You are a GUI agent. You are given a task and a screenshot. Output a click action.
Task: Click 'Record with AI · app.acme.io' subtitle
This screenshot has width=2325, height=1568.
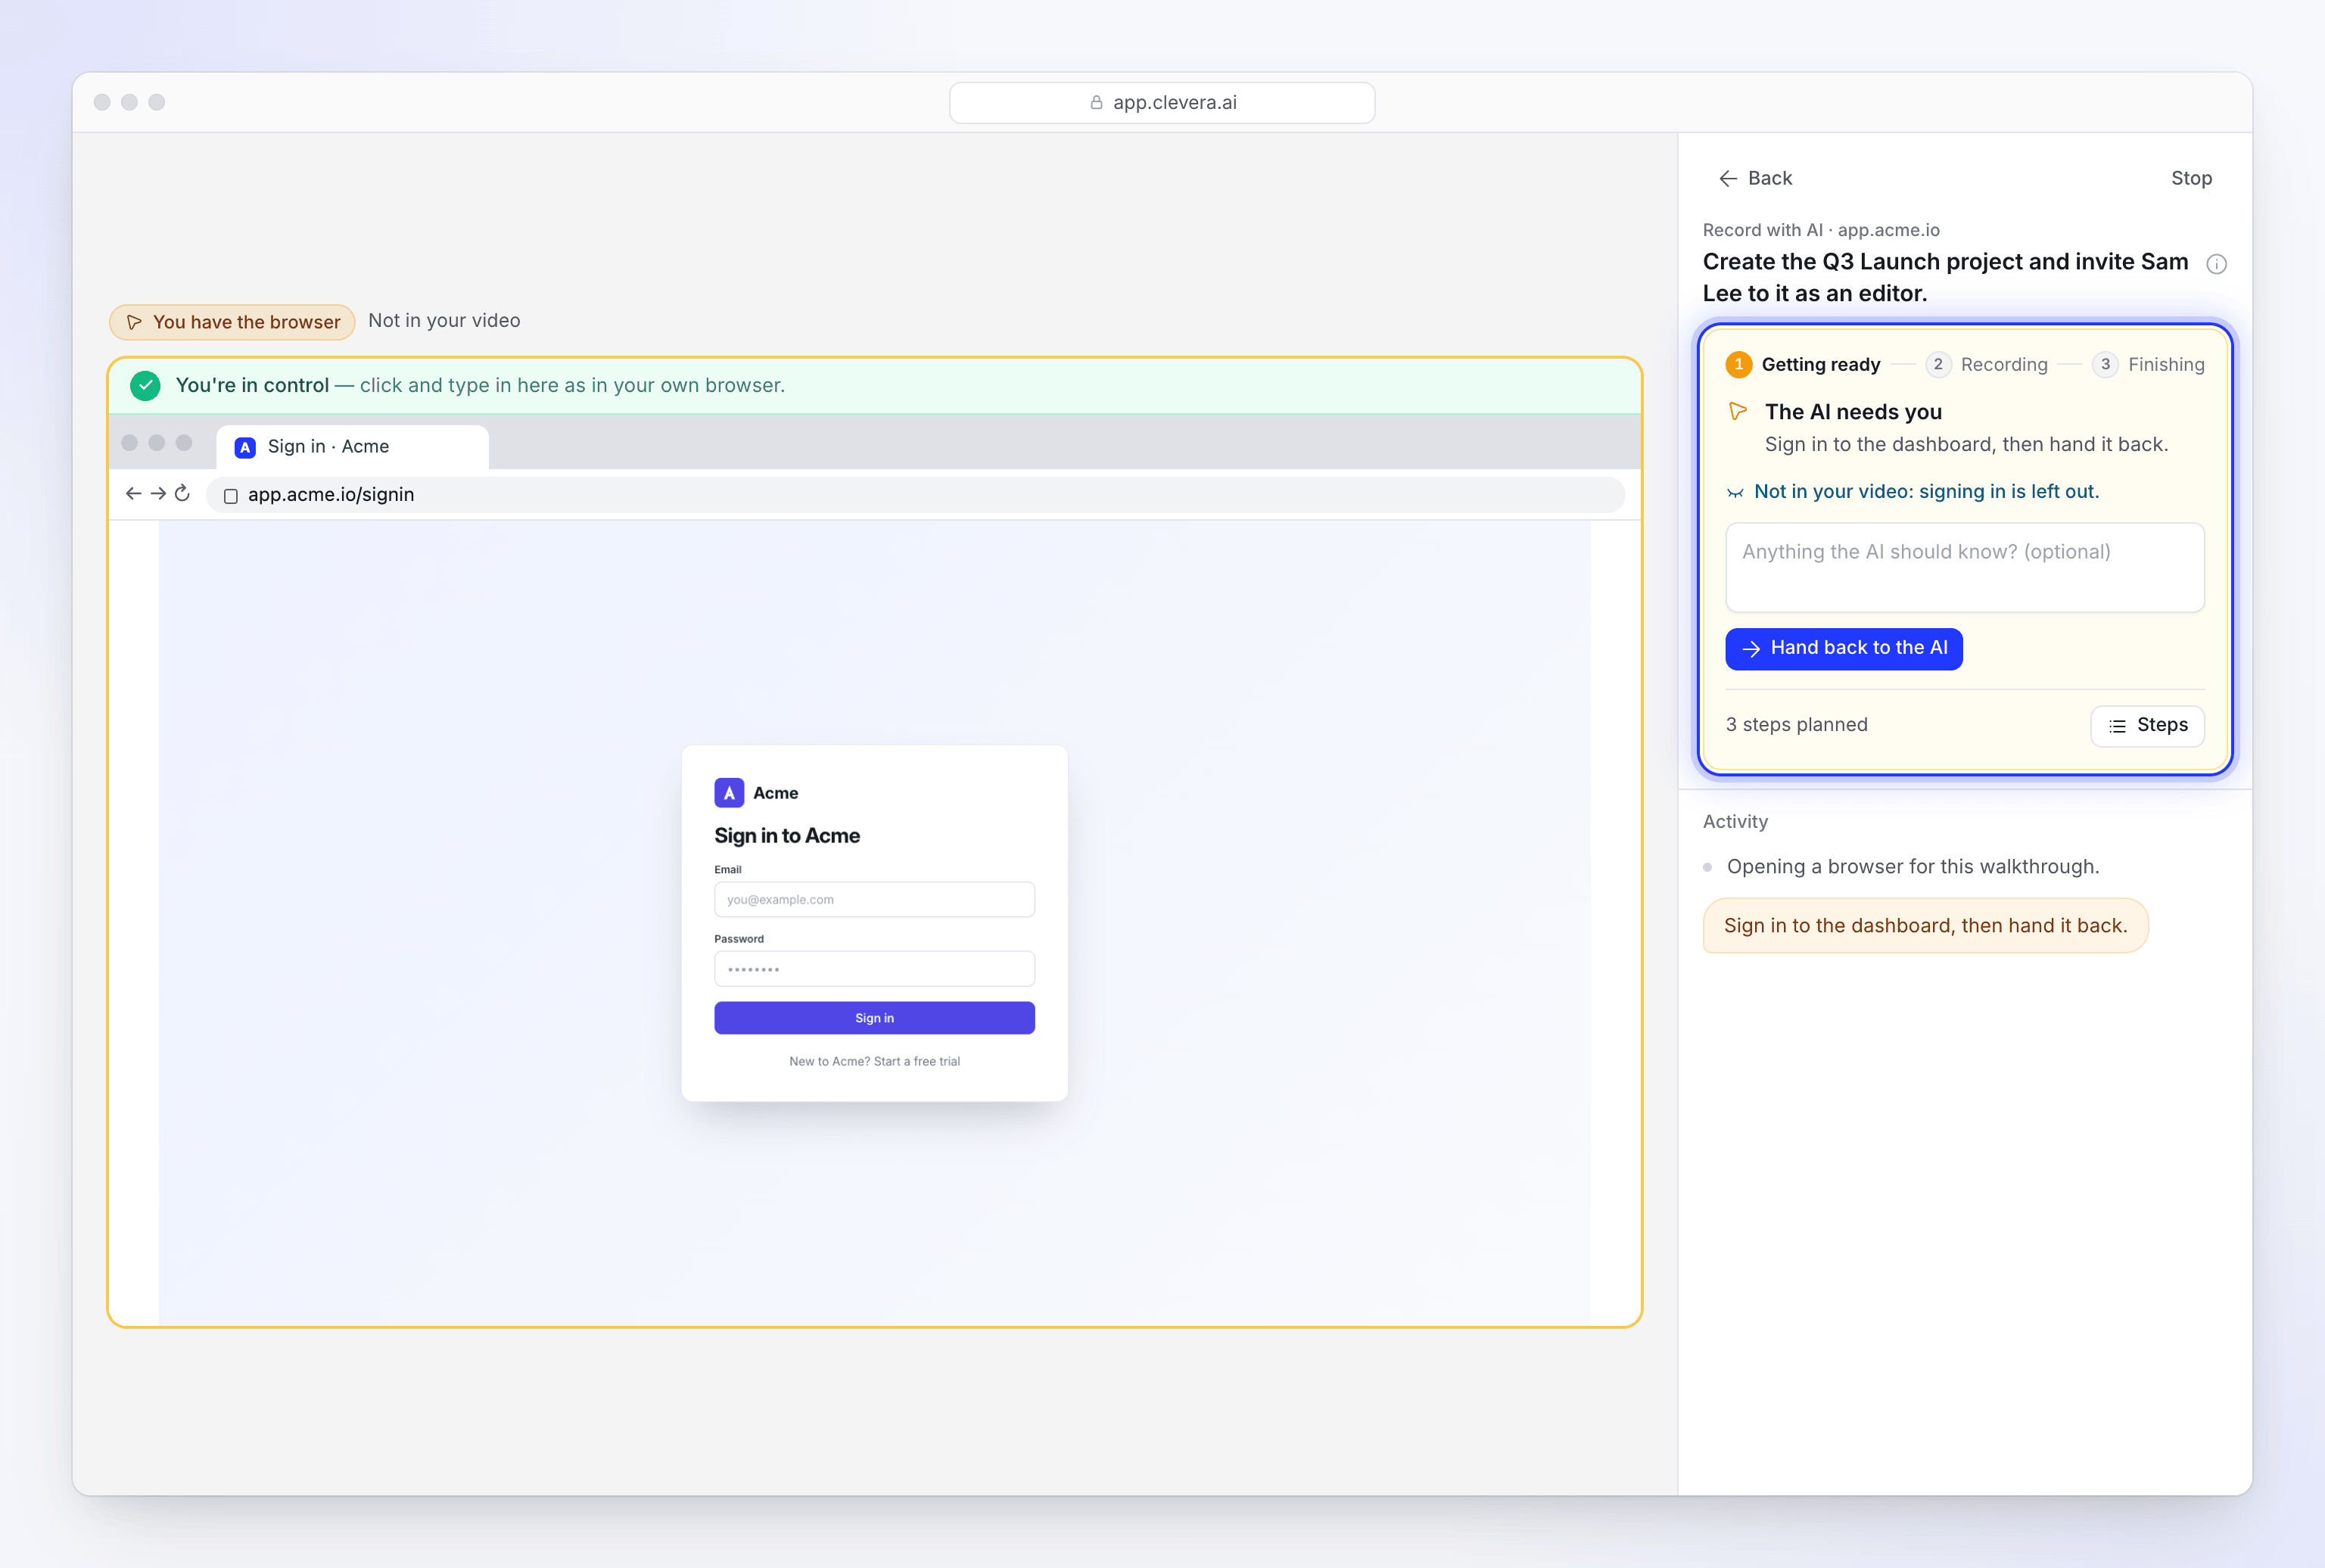coord(1821,230)
